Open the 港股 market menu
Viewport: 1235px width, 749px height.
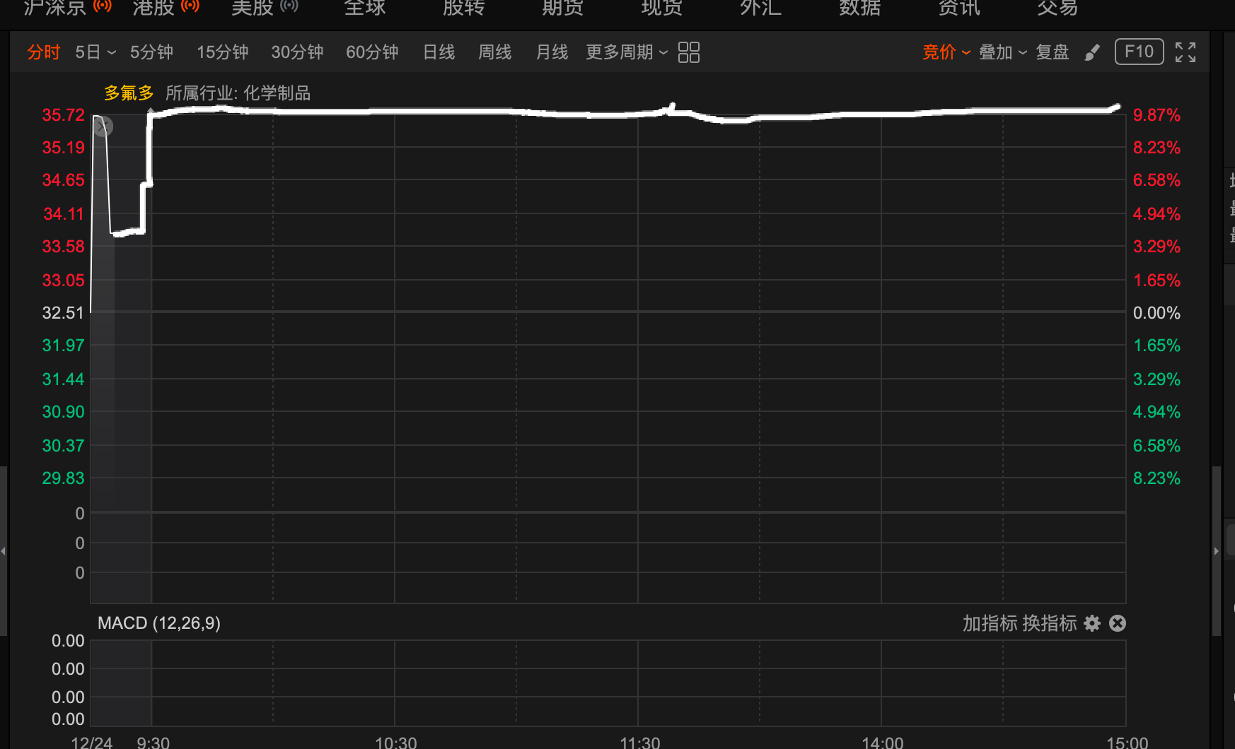153,7
